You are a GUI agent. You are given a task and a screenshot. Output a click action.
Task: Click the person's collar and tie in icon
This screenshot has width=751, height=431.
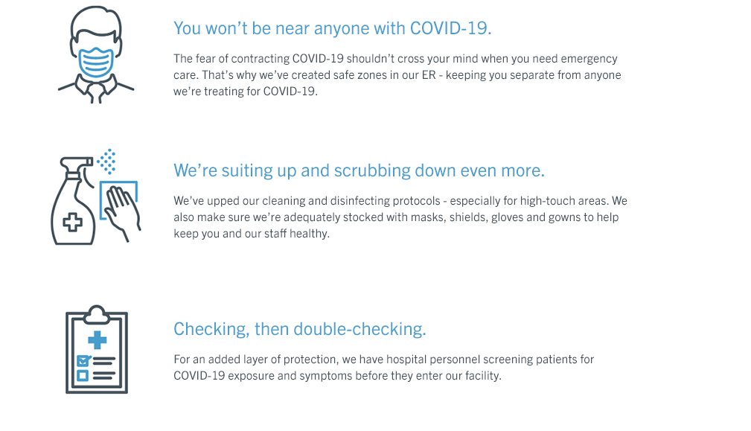click(96, 89)
